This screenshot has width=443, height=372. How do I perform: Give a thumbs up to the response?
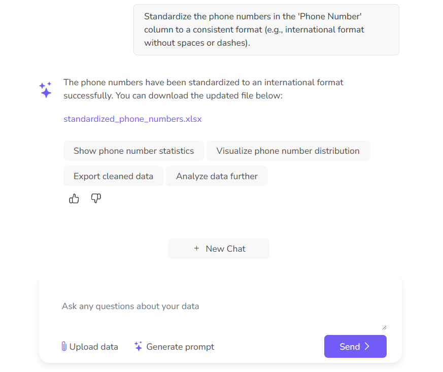[x=74, y=198]
